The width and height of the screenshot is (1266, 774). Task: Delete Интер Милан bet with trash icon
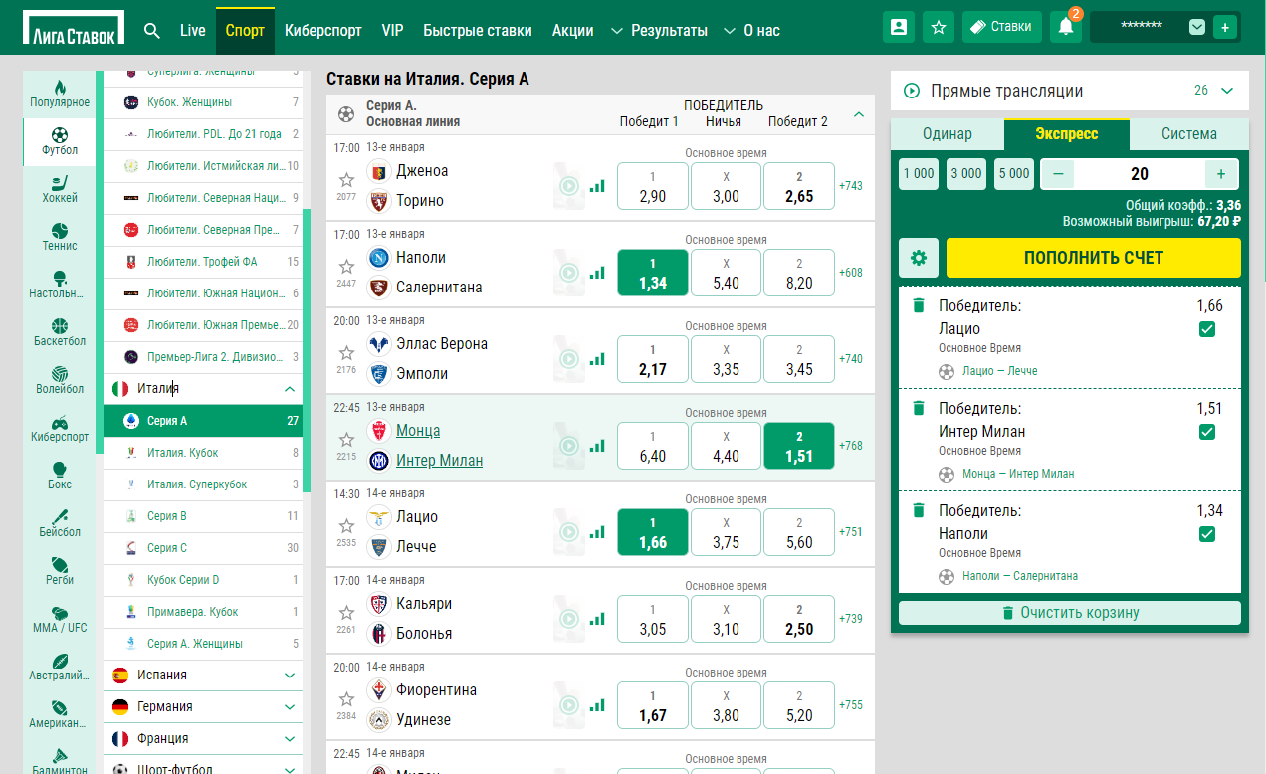[x=919, y=408]
